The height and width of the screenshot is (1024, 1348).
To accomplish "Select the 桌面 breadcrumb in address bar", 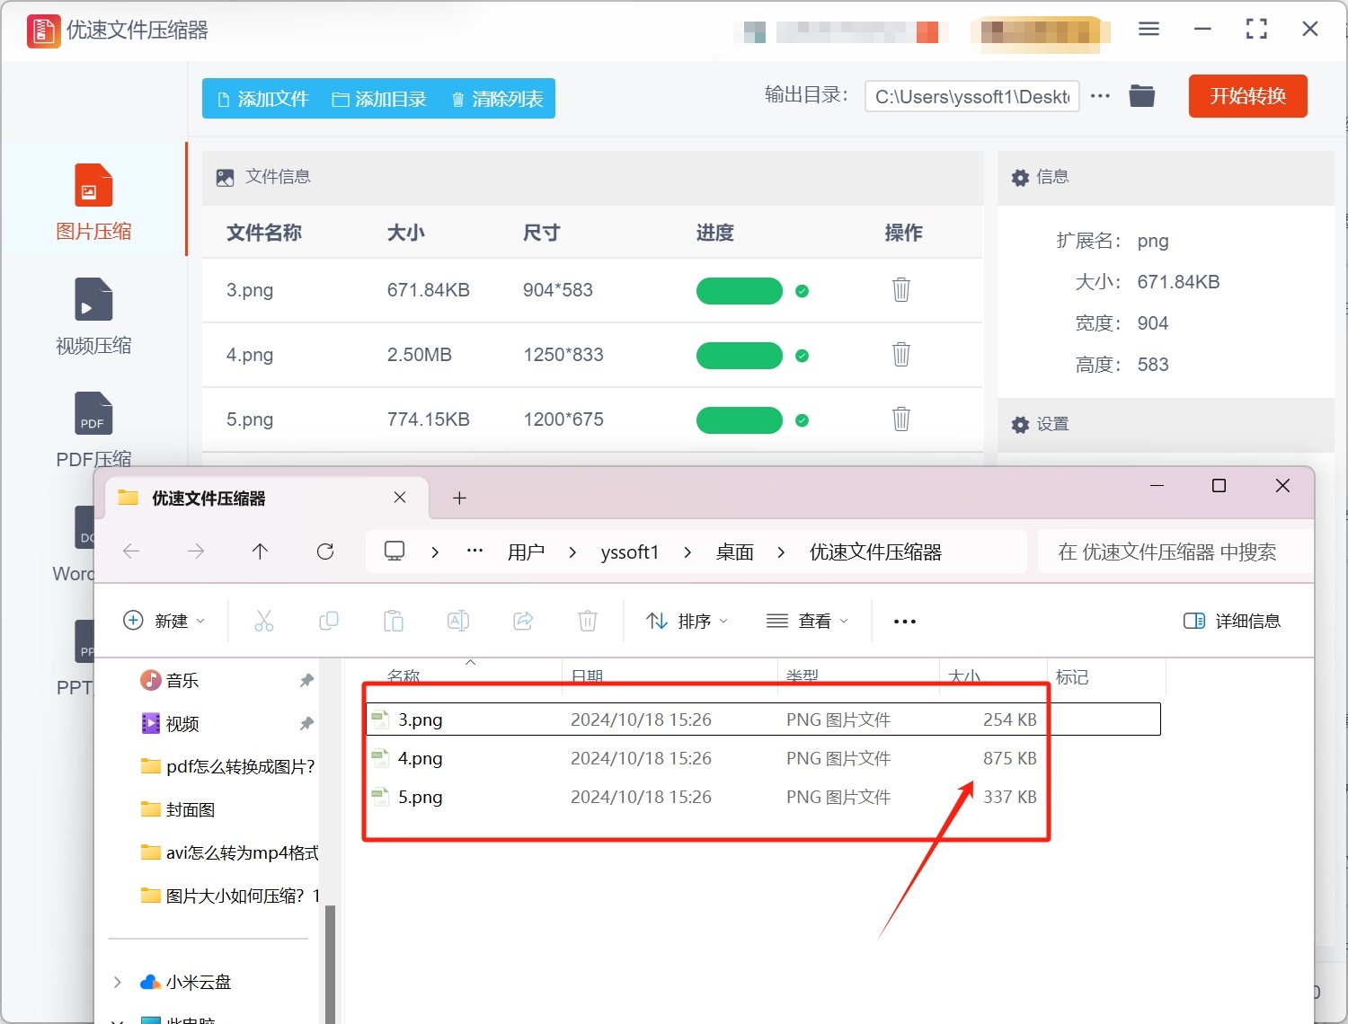I will pos(734,552).
